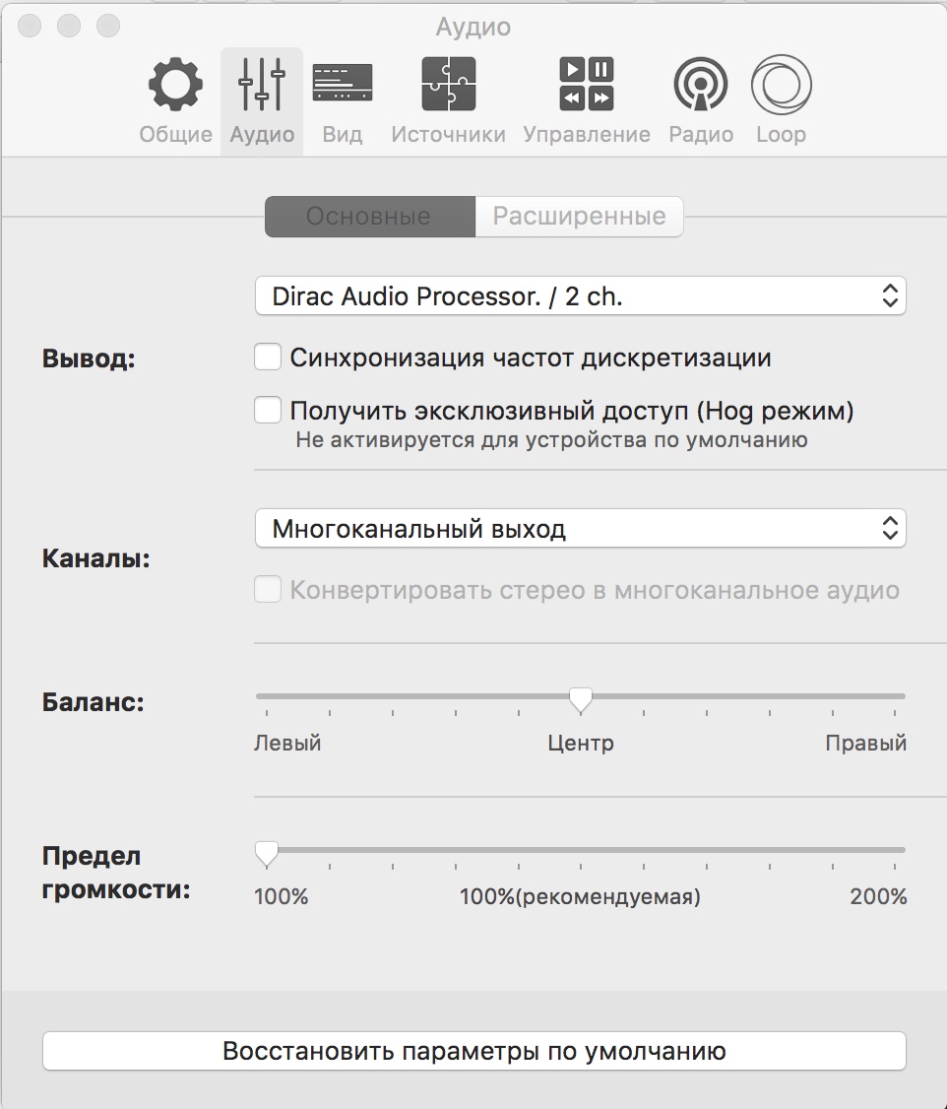Toggle the Hog режим exclusive access checkbox
The image size is (947, 1109).
pos(268,410)
